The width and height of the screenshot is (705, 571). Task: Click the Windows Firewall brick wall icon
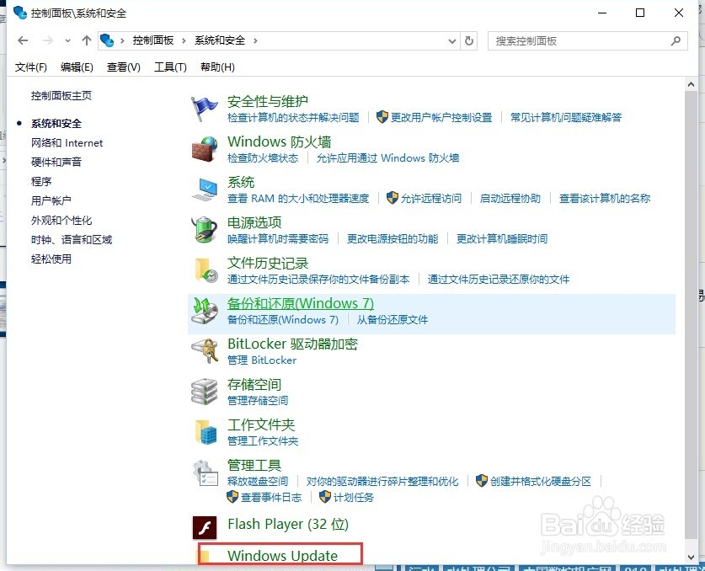coord(204,149)
